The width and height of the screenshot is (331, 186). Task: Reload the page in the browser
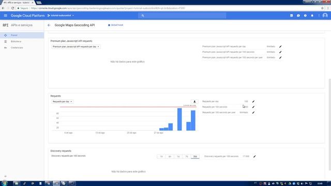tap(12, 8)
